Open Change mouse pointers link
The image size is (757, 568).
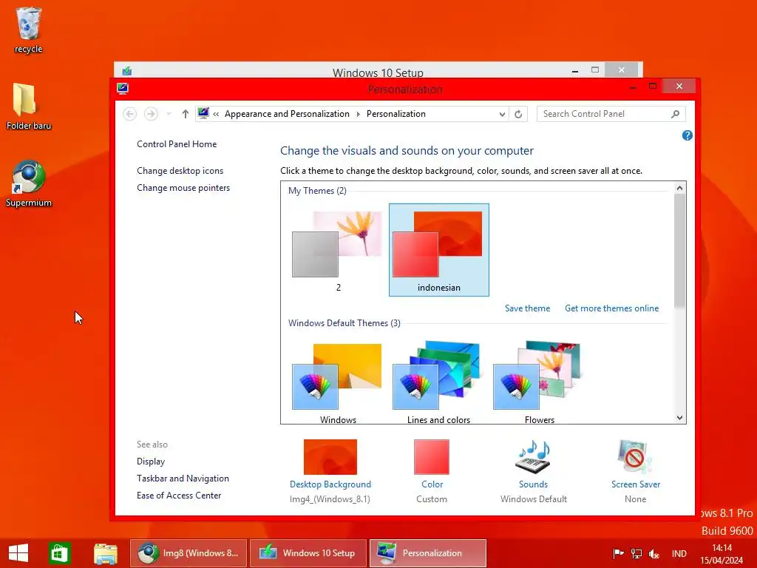click(x=183, y=188)
